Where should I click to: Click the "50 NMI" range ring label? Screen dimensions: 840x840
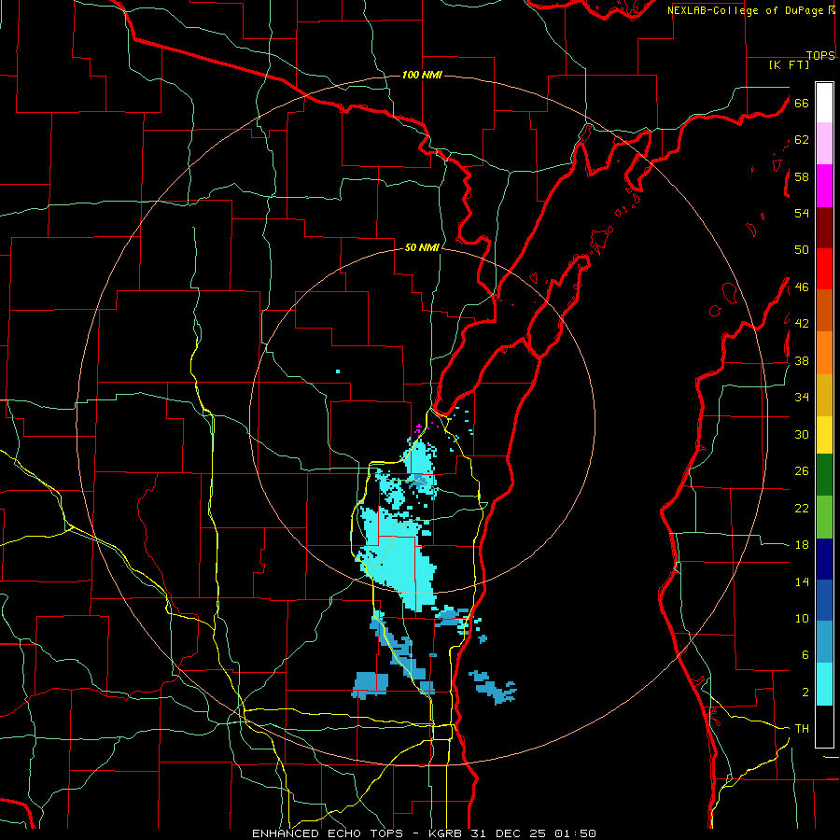422,247
